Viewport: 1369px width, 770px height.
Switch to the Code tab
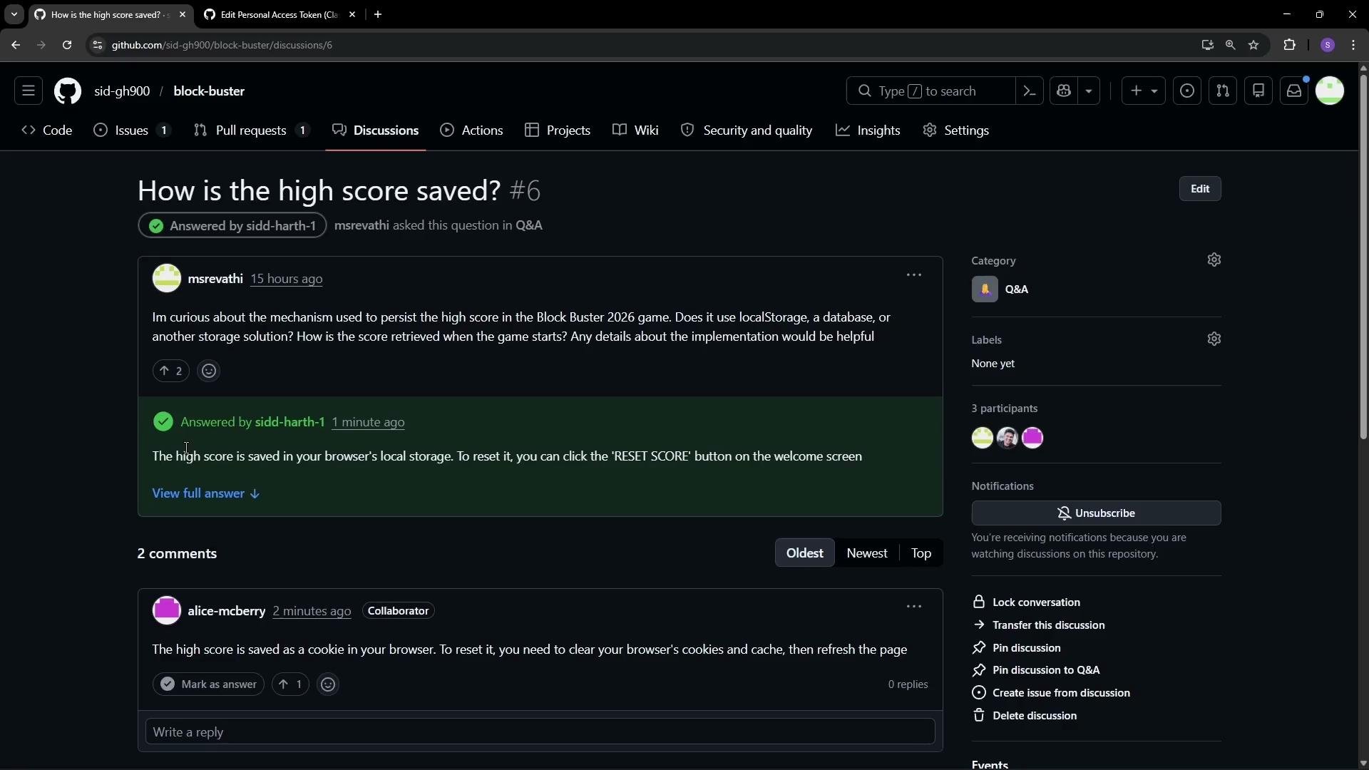[47, 130]
